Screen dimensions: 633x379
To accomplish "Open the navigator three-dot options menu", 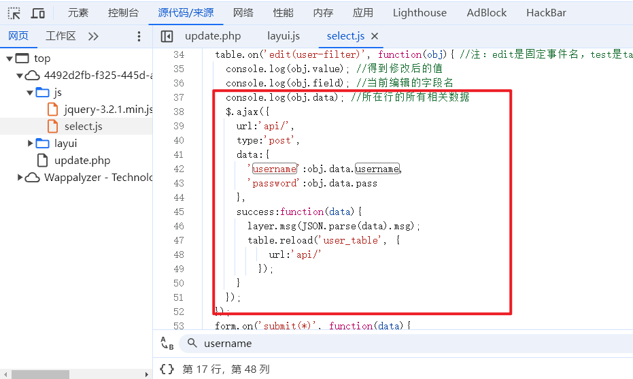I will [139, 36].
